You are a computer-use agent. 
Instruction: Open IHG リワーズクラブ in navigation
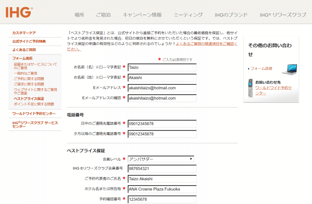pos(283,15)
